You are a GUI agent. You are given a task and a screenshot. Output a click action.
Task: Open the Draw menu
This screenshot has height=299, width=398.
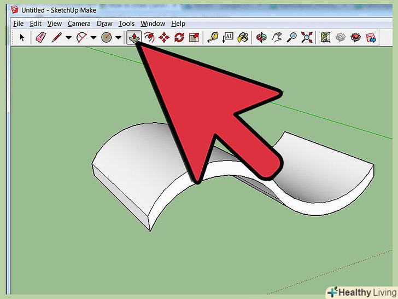(104, 24)
